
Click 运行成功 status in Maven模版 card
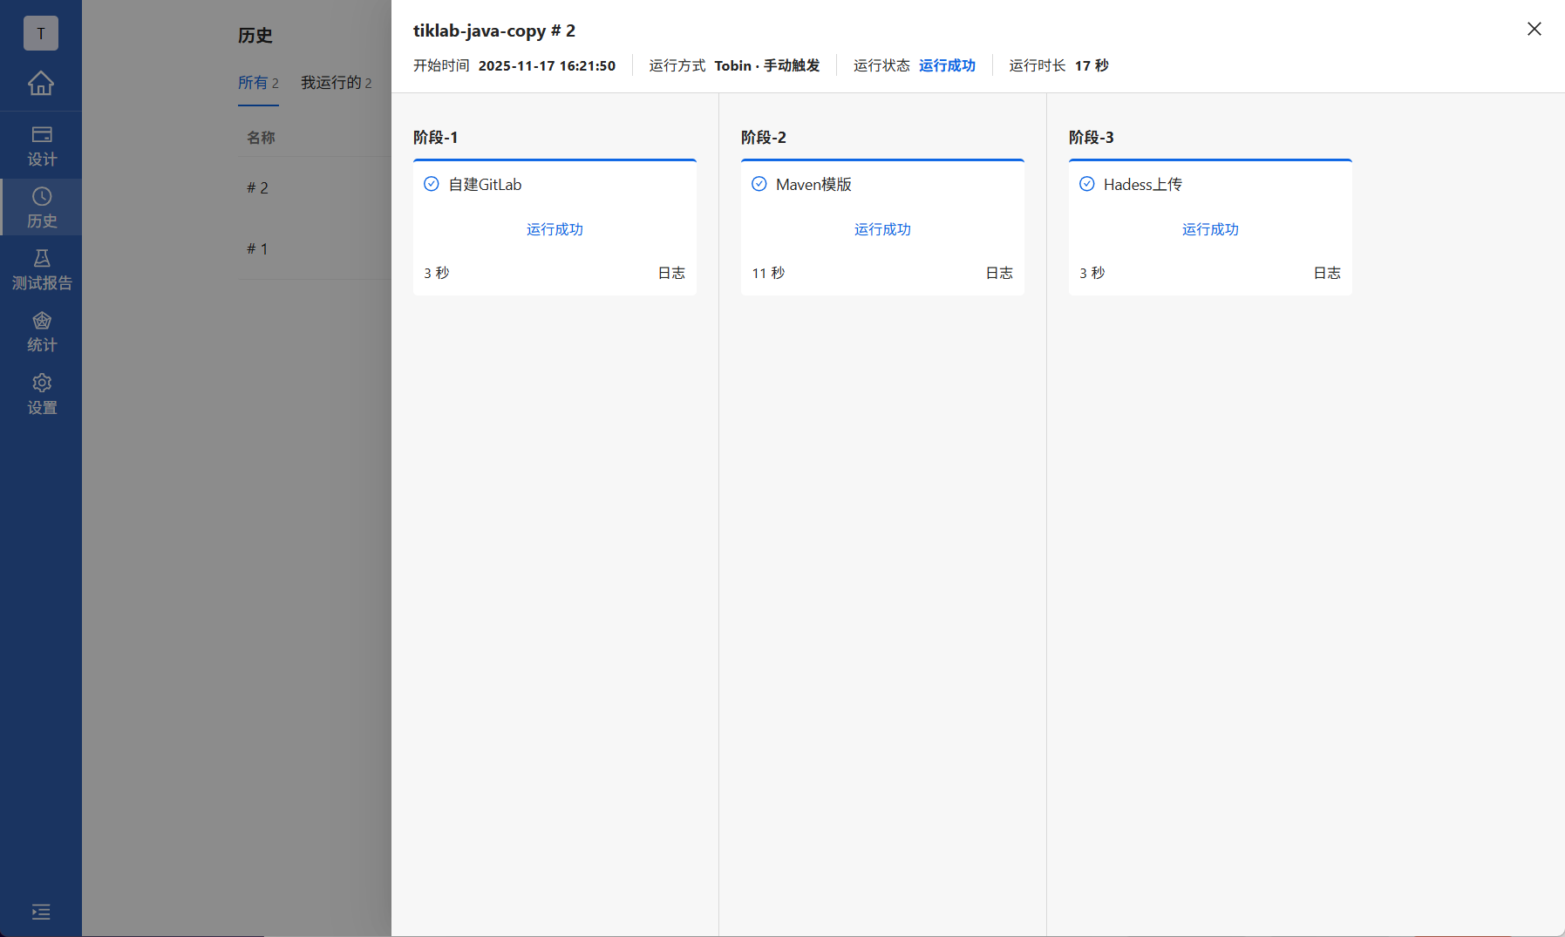pos(882,229)
